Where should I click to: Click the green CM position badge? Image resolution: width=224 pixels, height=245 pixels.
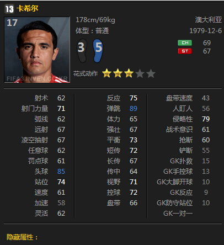click(x=185, y=42)
